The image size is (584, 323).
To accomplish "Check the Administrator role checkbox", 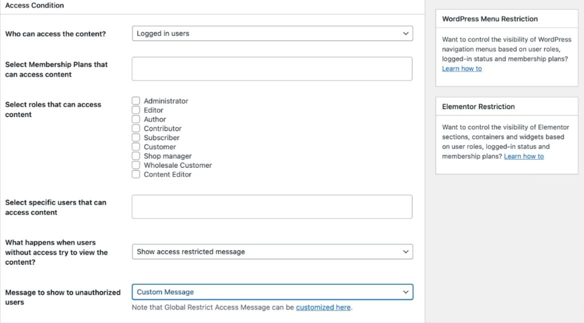I will point(136,101).
